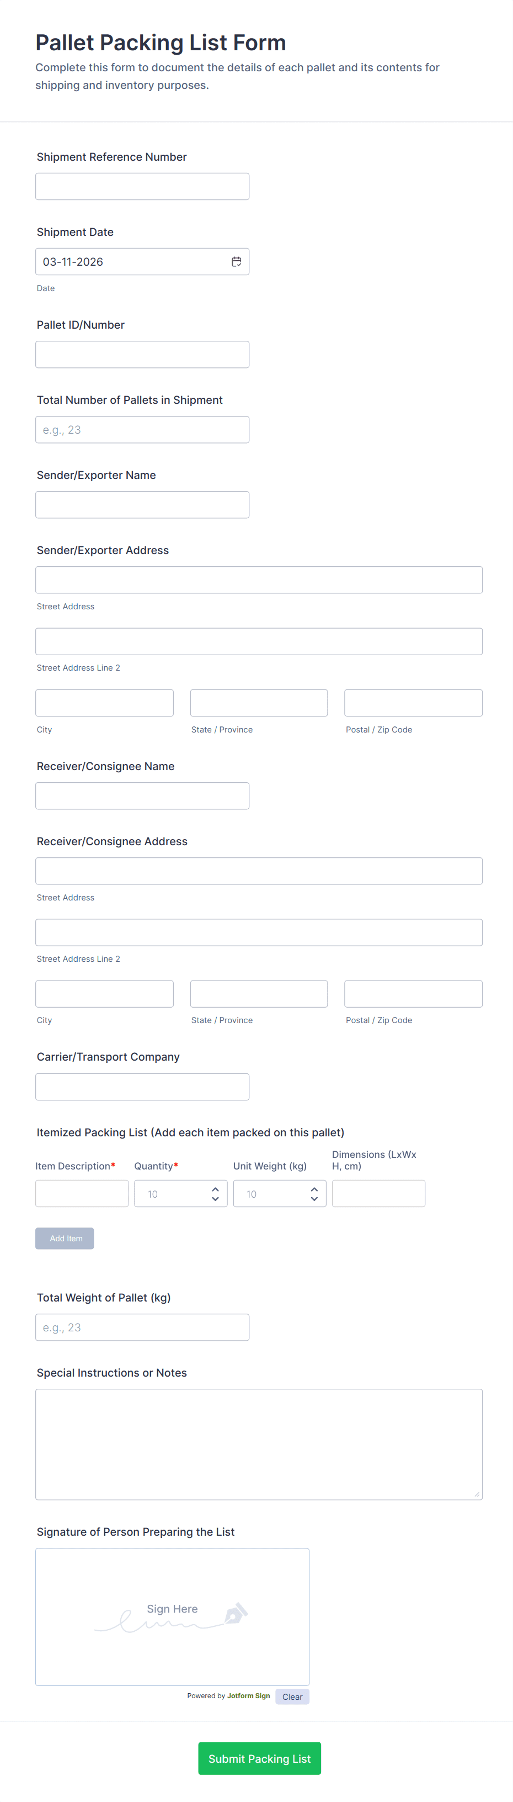The image size is (513, 1802).
Task: Focus the Dimensions (LxWxH, cm) field
Action: [x=378, y=1193]
